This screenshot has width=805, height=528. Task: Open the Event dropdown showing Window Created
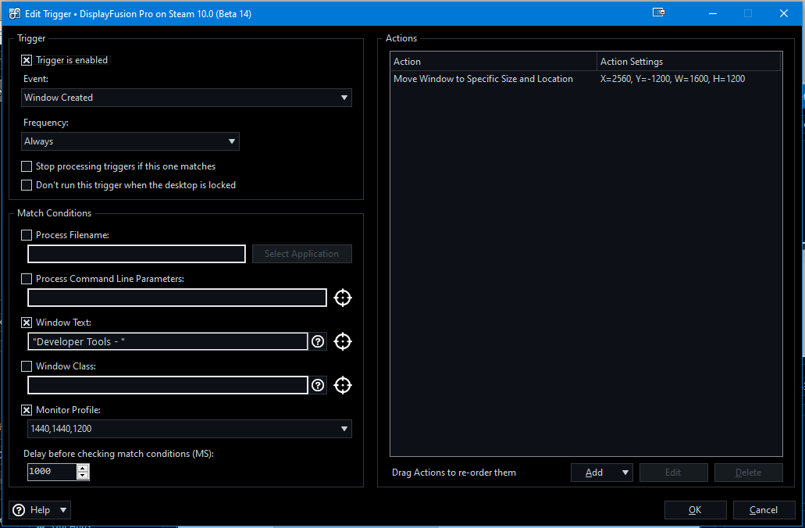(x=187, y=98)
